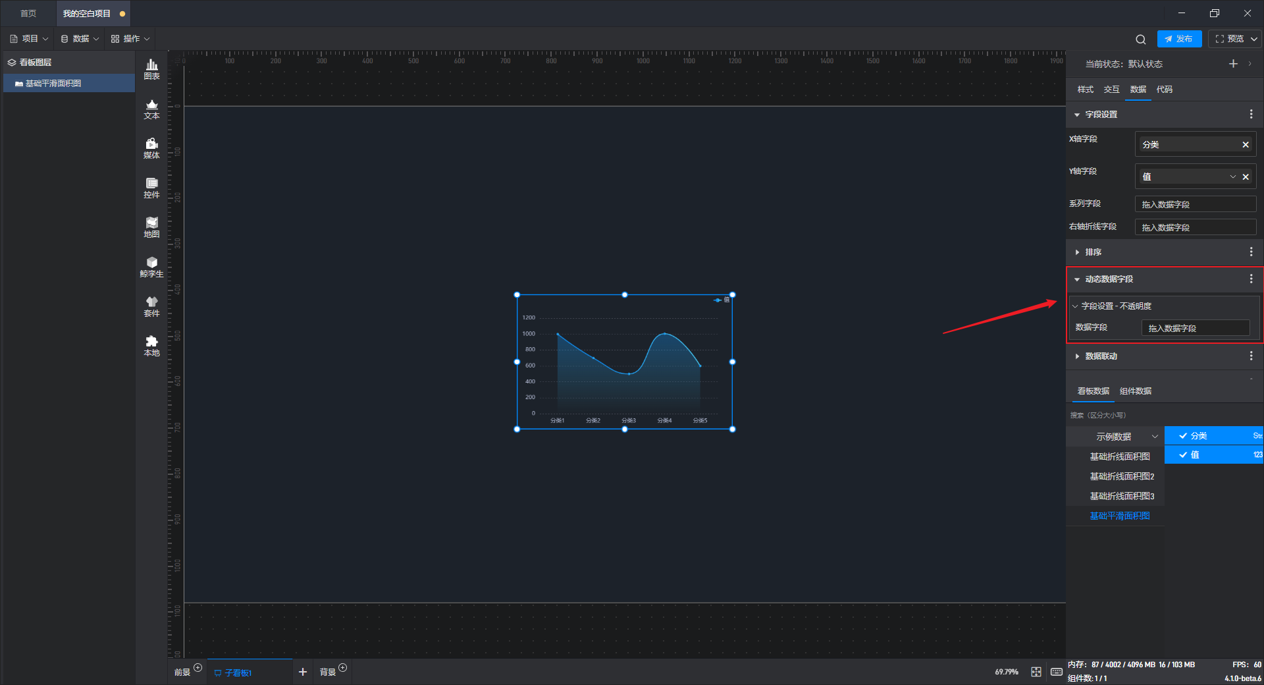Open the 本地 (local) component category
1264x685 pixels.
click(151, 346)
